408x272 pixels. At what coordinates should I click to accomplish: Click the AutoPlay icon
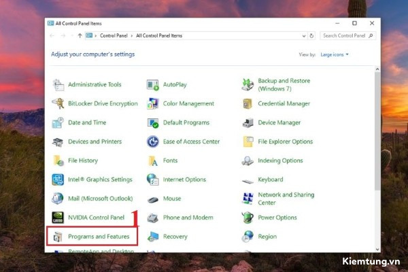[153, 85]
